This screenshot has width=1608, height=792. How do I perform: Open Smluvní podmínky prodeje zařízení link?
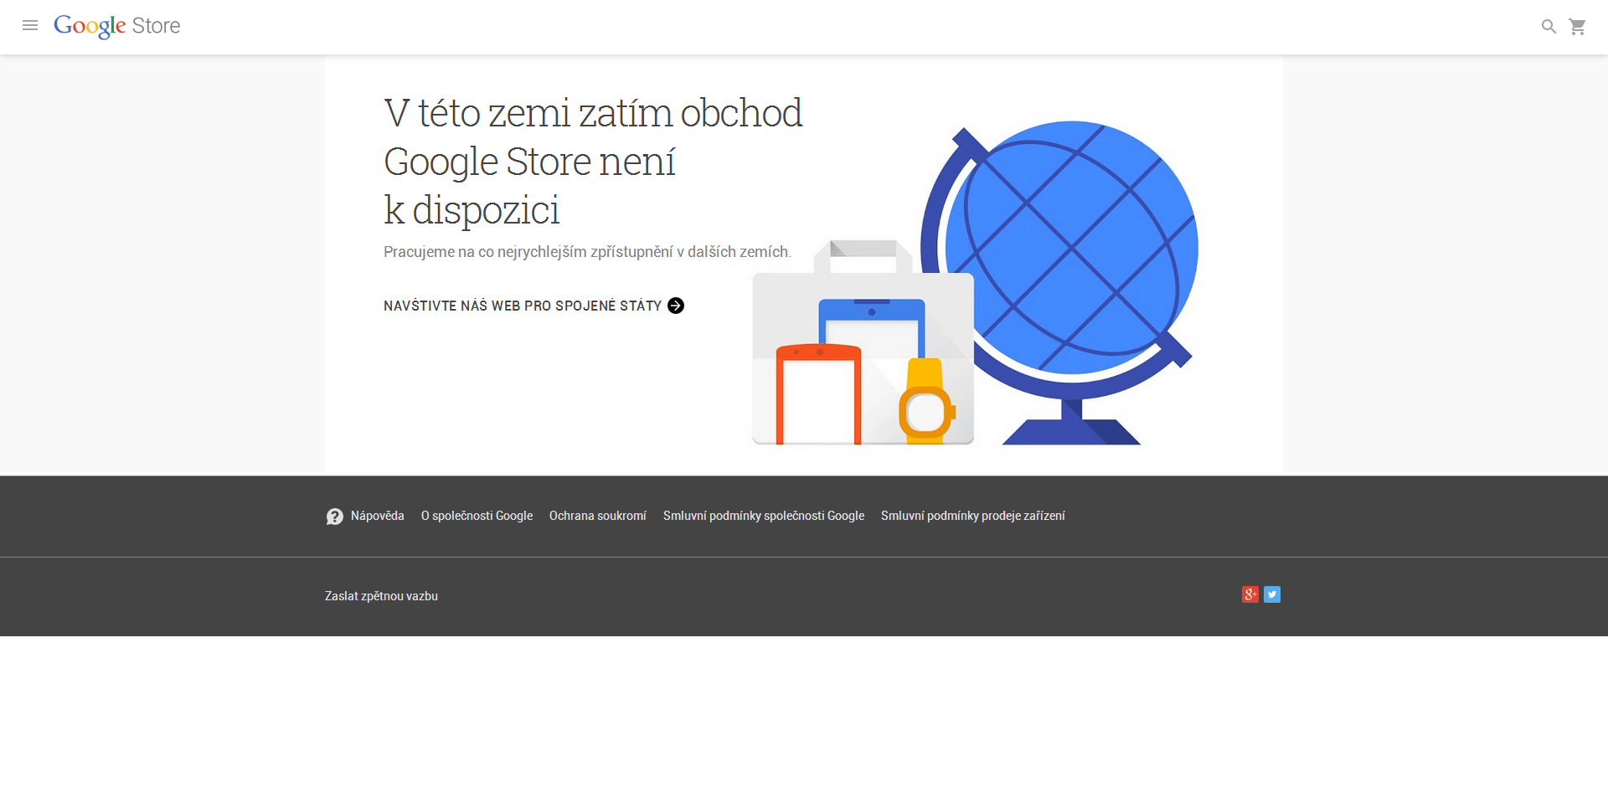click(x=973, y=516)
